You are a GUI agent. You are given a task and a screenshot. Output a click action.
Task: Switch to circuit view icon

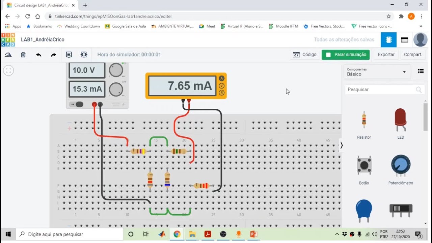(x=389, y=40)
